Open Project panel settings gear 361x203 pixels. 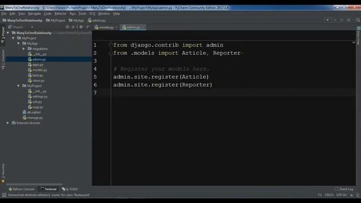tap(81, 27)
